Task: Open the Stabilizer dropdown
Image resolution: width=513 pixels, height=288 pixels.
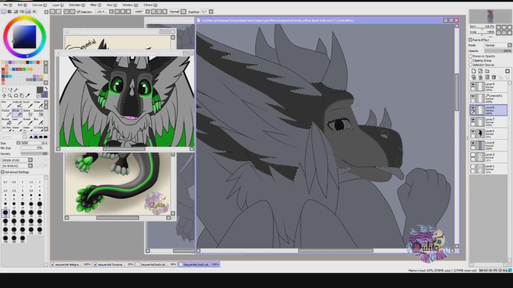Action: point(205,12)
